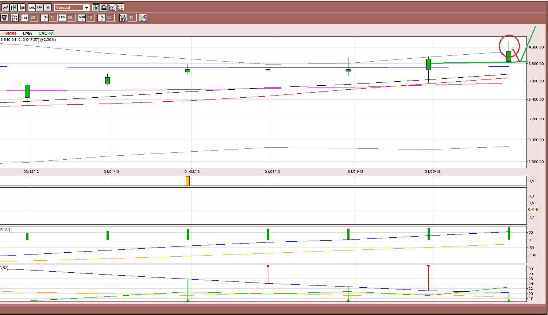The width and height of the screenshot is (548, 315).
Task: Click the buy/sell signals curve icon
Action: (143, 17)
